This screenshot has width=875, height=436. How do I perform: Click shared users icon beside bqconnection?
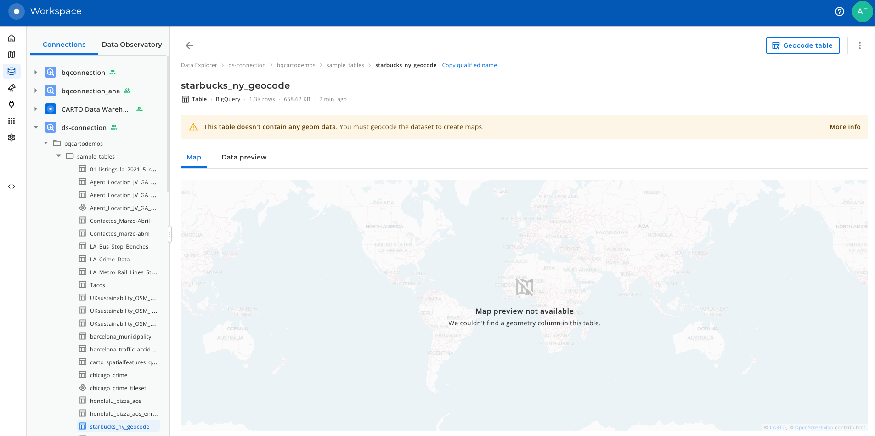coord(113,72)
